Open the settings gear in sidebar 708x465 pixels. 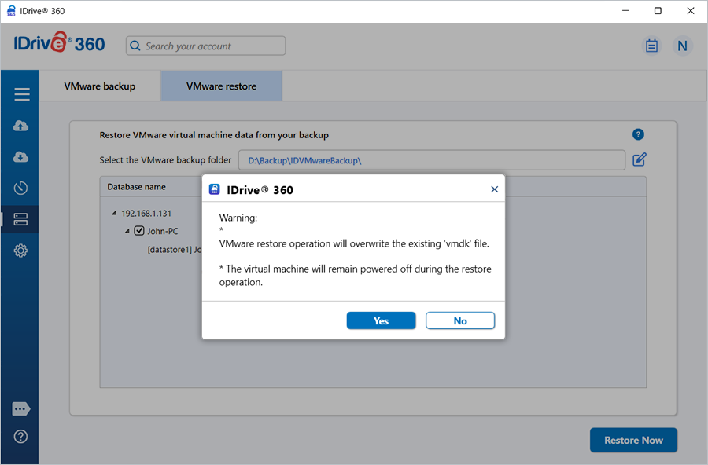coord(21,251)
